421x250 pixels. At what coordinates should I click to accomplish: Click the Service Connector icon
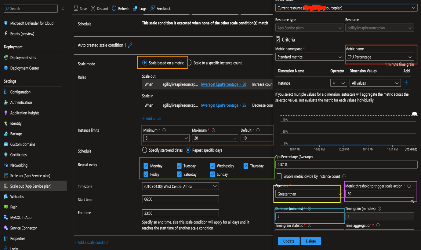[6, 228]
